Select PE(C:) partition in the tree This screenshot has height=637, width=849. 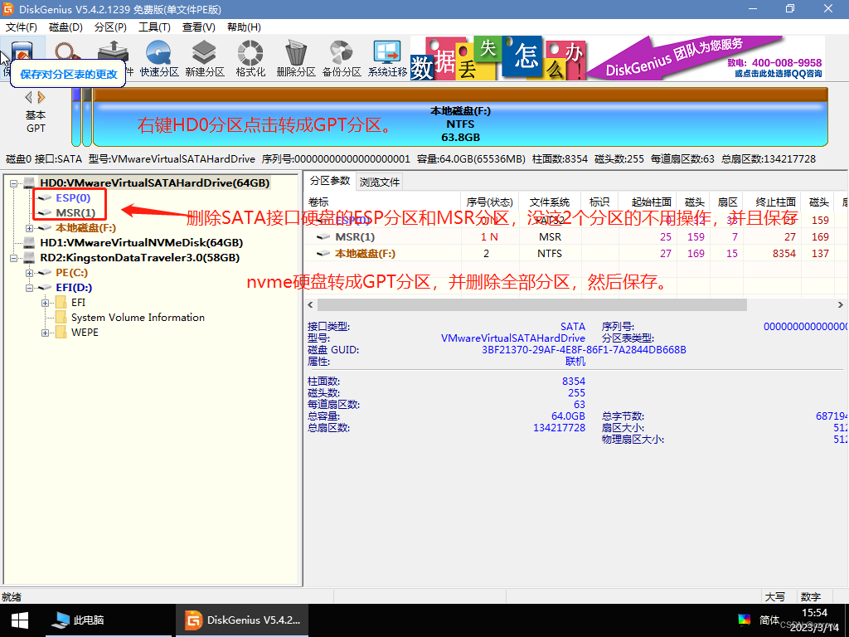pos(71,273)
